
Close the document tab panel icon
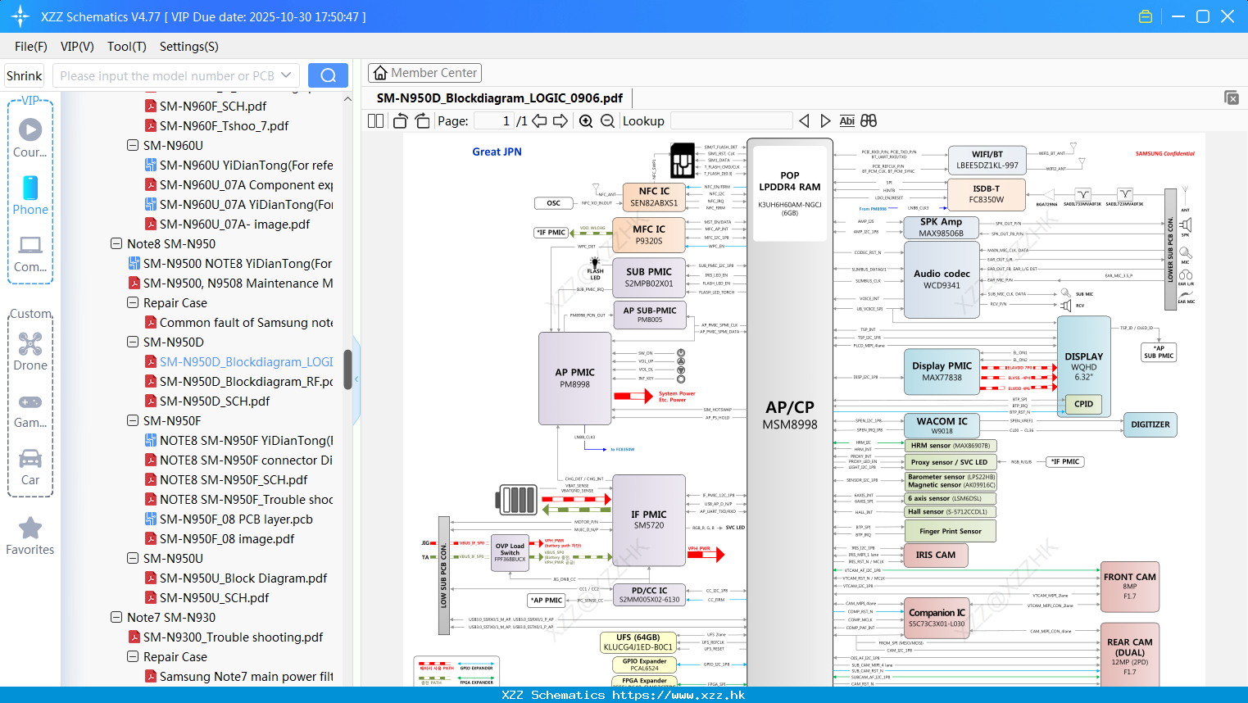(1232, 98)
